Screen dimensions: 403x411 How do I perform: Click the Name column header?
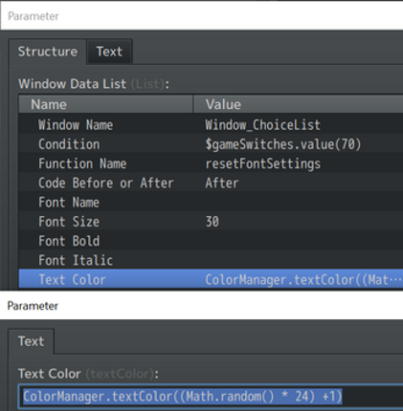point(106,104)
